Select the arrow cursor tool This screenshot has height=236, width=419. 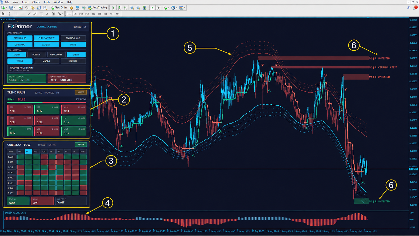click(3, 14)
